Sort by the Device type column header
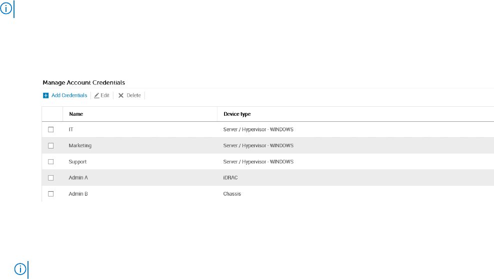The width and height of the screenshot is (494, 279). pyautogui.click(x=237, y=114)
